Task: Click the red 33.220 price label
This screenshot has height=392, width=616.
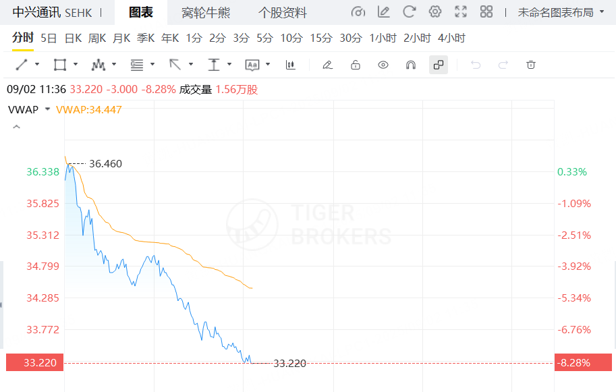Action: coord(34,362)
